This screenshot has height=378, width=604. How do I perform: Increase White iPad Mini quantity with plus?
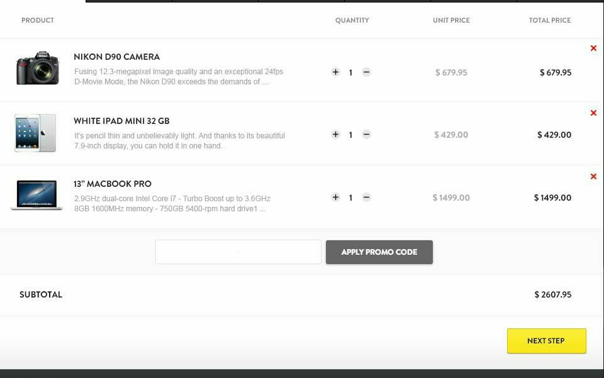pos(335,135)
